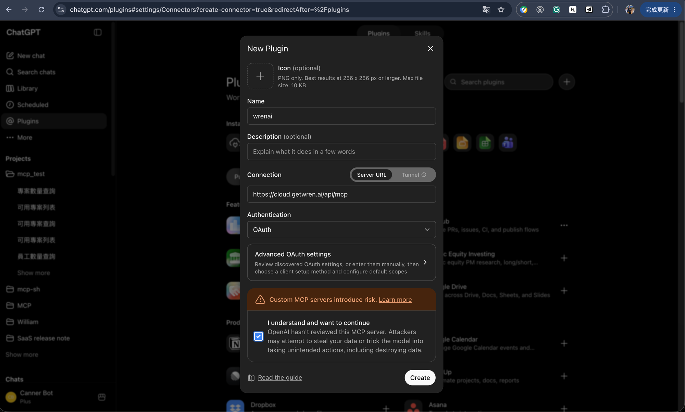685x412 pixels.
Task: Open the H. extension icon
Action: [x=573, y=10]
